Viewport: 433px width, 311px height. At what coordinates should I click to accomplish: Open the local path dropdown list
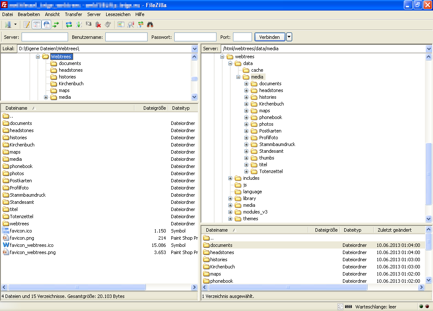(195, 49)
